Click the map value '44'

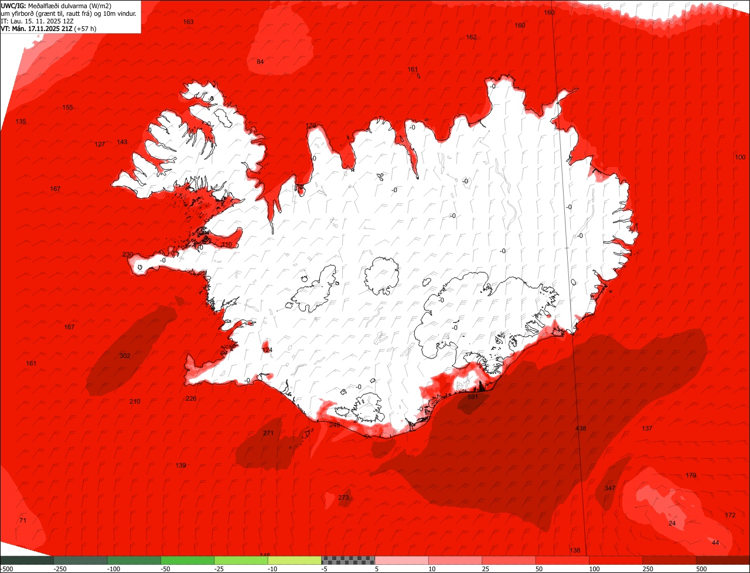(x=715, y=543)
